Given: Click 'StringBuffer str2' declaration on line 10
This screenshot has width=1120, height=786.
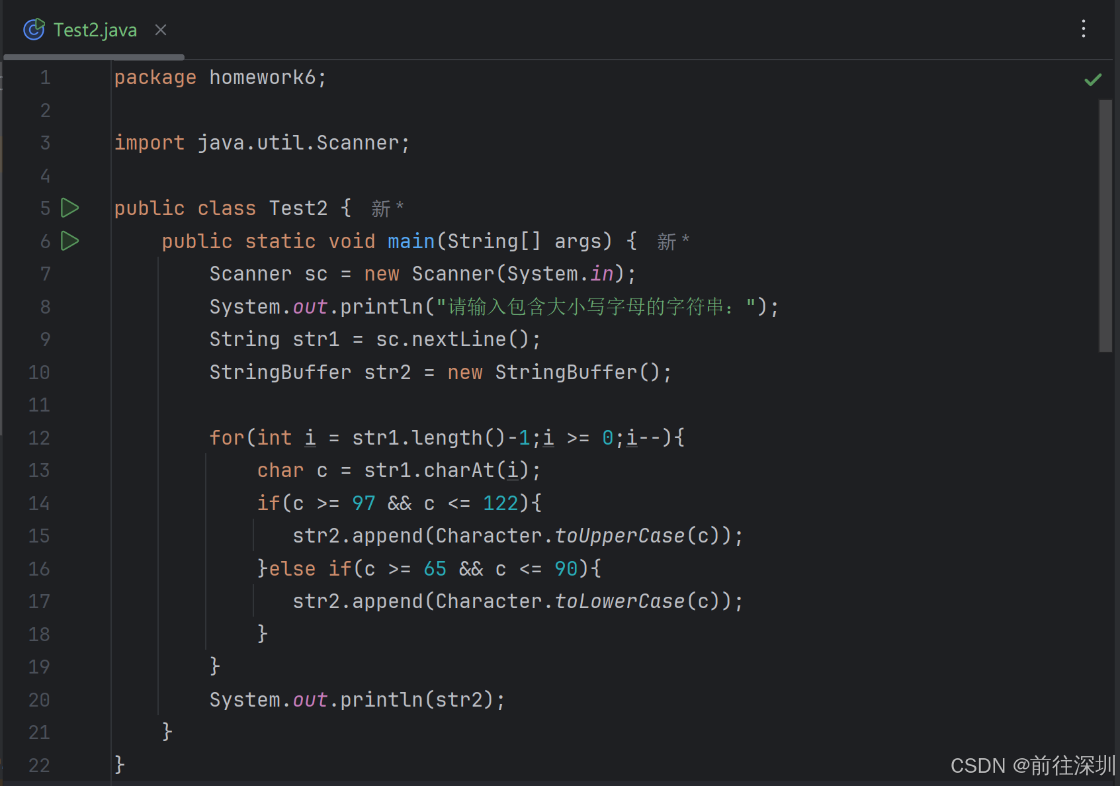Looking at the screenshot, I should tap(310, 372).
